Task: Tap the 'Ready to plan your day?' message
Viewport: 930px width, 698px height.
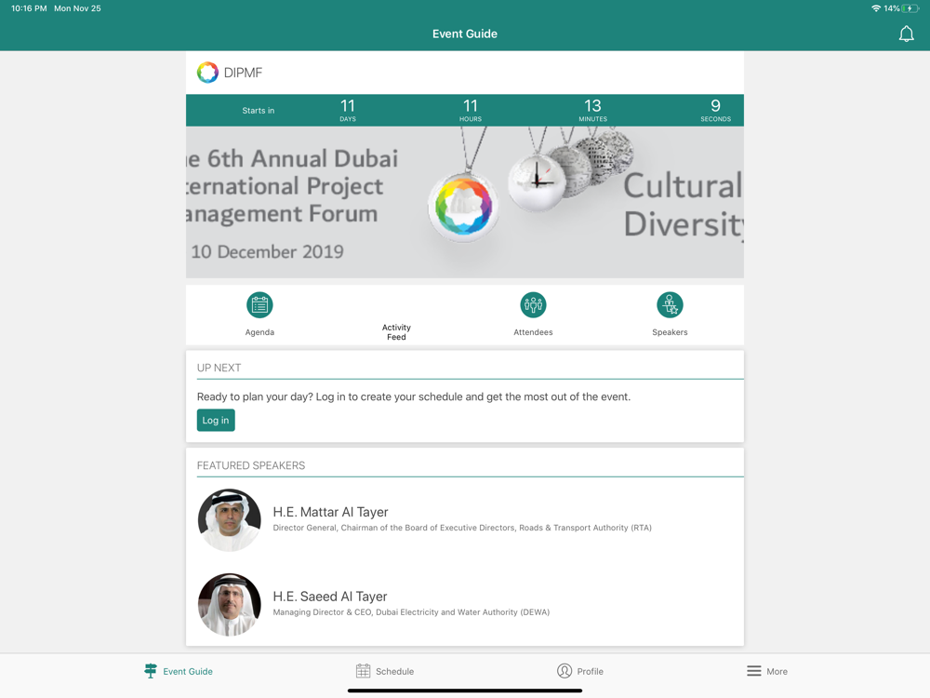Action: 414,396
